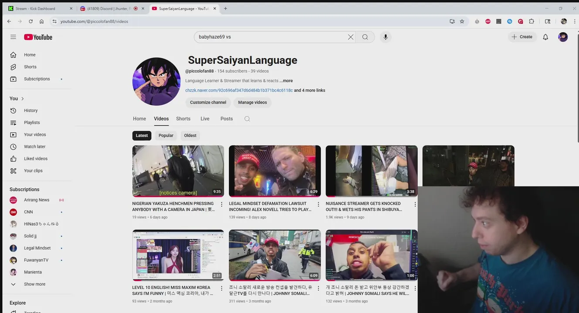The width and height of the screenshot is (579, 313).
Task: Search within channel magnifier icon
Action: (x=247, y=119)
